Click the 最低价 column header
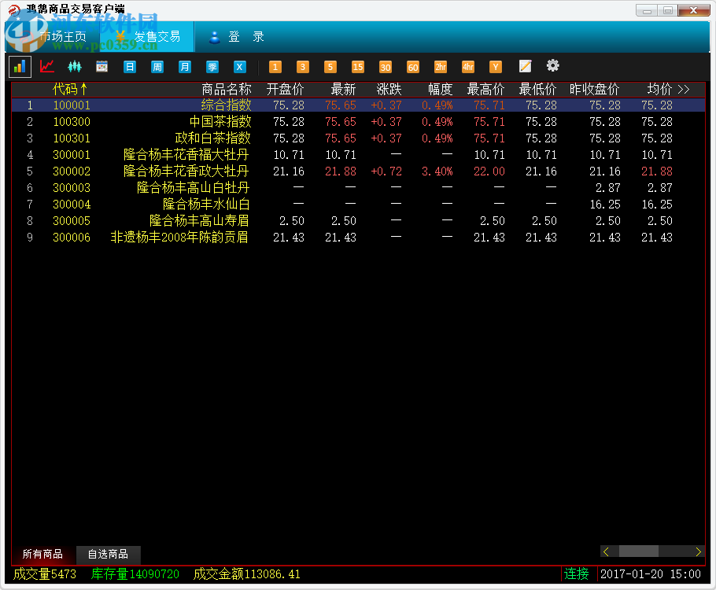Viewport: 716px width, 590px height. (x=537, y=89)
